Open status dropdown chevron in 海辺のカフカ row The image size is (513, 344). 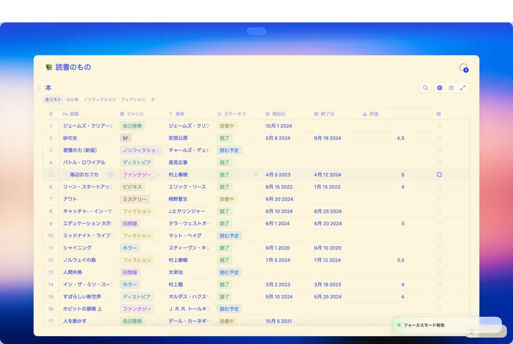pyautogui.click(x=255, y=175)
